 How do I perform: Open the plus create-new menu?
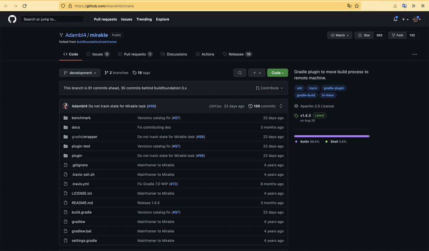coord(405,19)
